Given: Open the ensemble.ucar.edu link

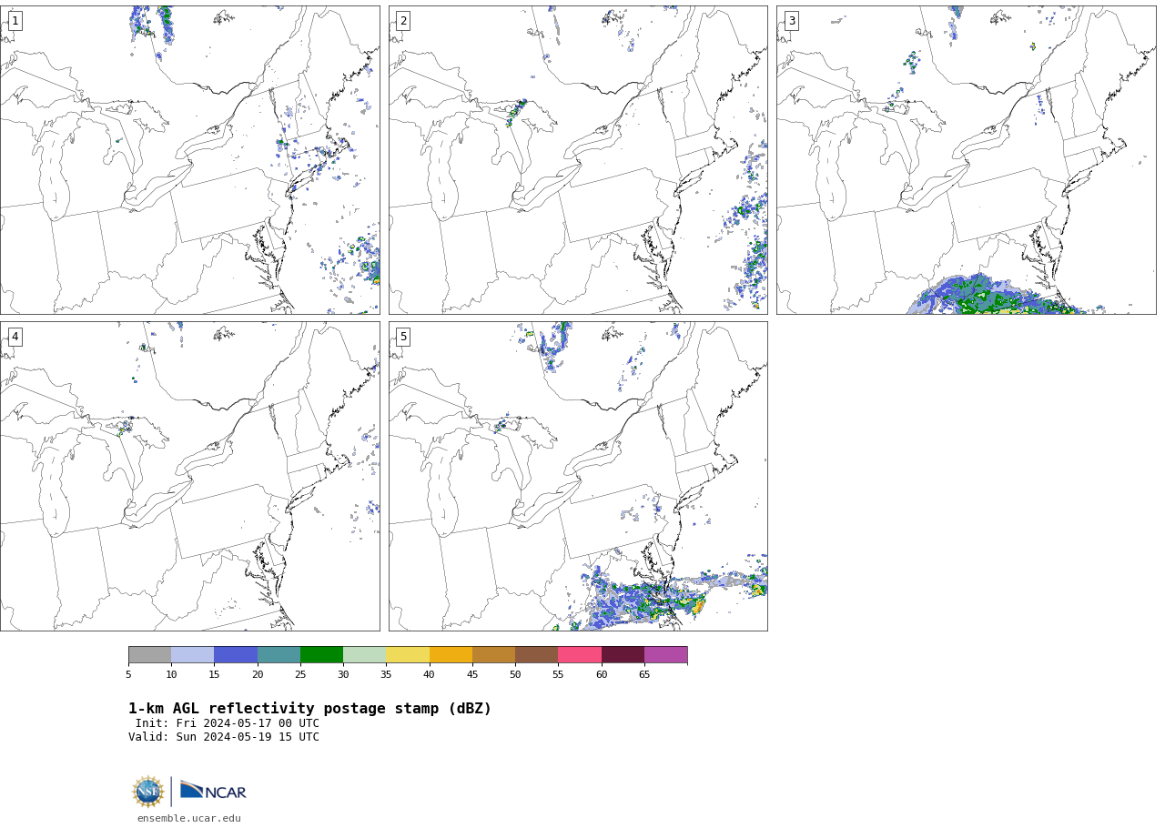Looking at the screenshot, I should (x=189, y=819).
